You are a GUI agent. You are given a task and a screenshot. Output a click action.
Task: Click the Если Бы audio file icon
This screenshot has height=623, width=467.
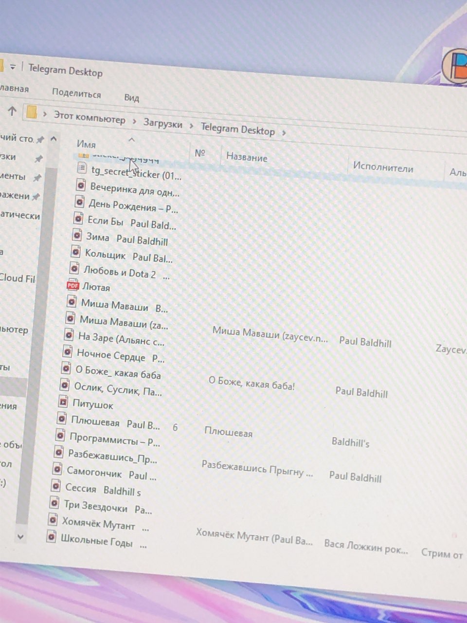(x=78, y=219)
